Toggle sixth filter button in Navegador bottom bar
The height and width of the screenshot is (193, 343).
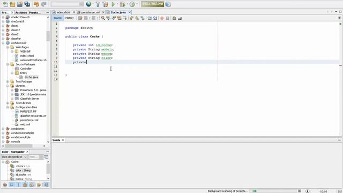coord(39,185)
